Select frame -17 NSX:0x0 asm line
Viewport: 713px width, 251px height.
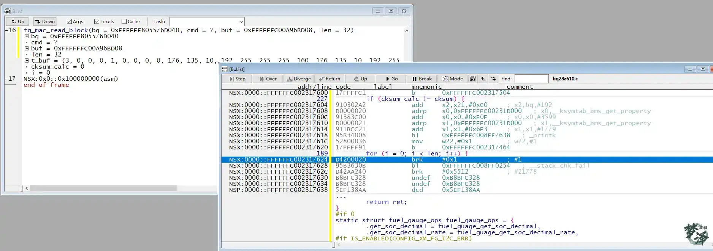[x=71, y=79]
